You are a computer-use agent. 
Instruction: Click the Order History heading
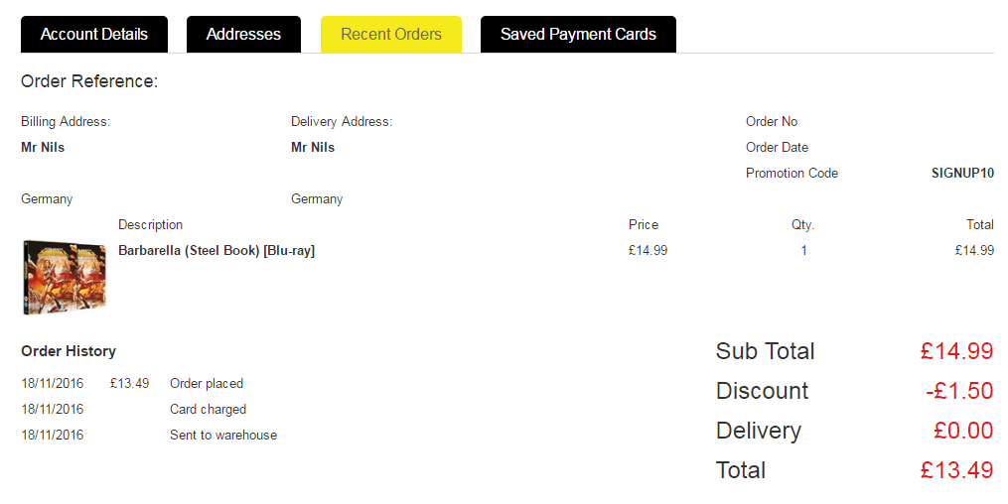pyautogui.click(x=69, y=351)
